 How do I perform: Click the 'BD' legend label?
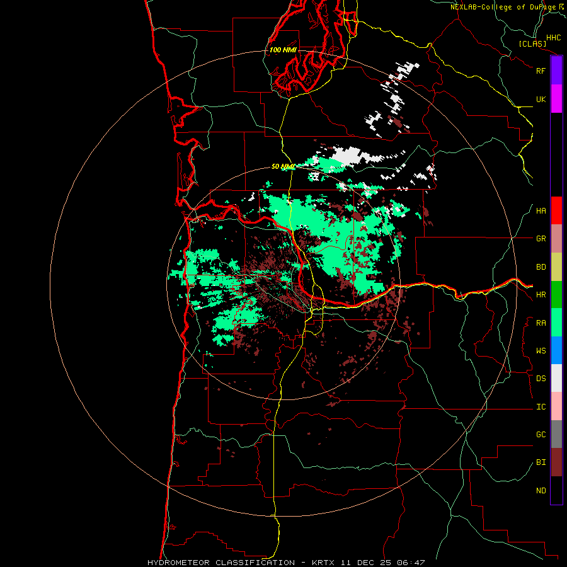[x=541, y=267]
